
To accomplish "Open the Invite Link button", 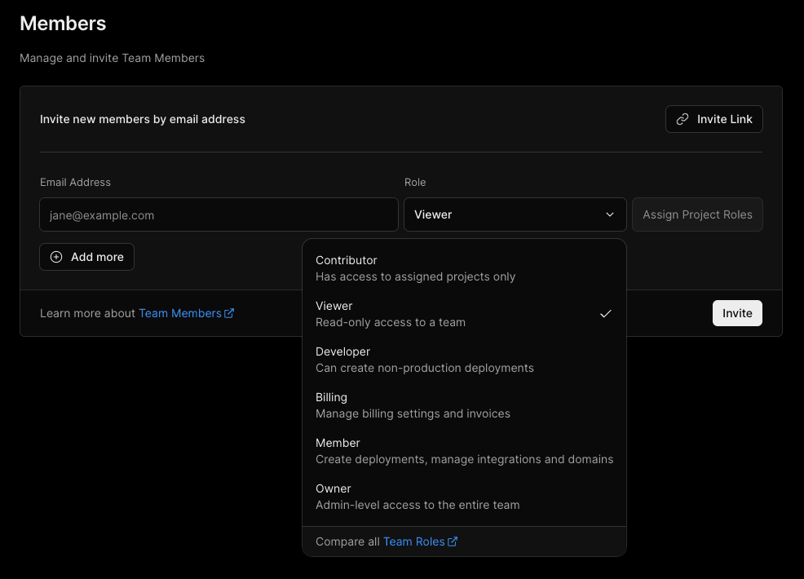I will click(714, 119).
